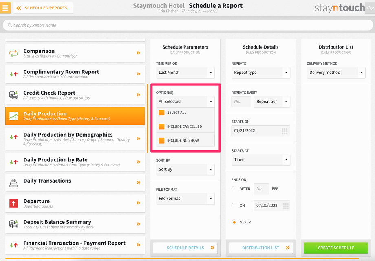Collapse the Option(s) All Selected dropdown
Screen dimensions: 375x261
pos(185,102)
